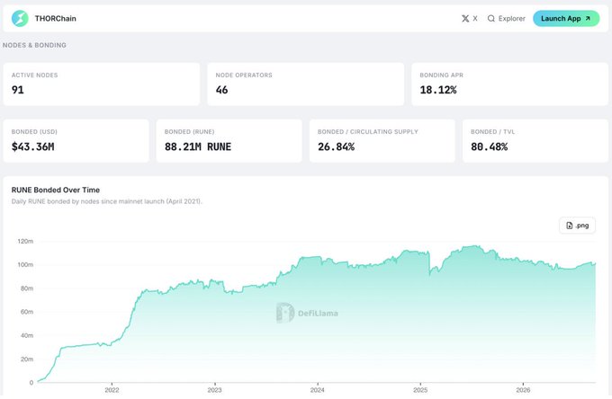Click the 20m y-axis label
Screen dimensions: 612x399
(x=27, y=359)
